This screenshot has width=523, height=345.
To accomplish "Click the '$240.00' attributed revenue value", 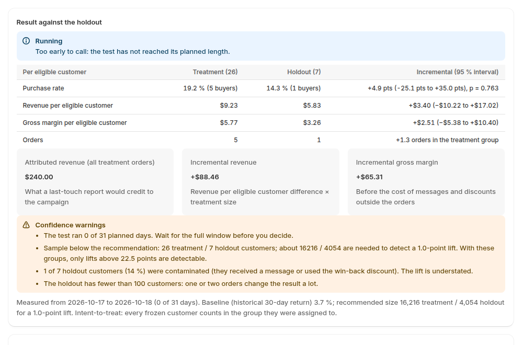I will click(x=39, y=177).
